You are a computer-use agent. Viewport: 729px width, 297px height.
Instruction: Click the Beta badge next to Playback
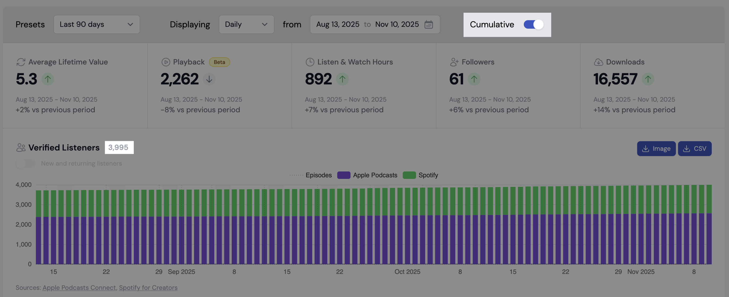tap(219, 62)
